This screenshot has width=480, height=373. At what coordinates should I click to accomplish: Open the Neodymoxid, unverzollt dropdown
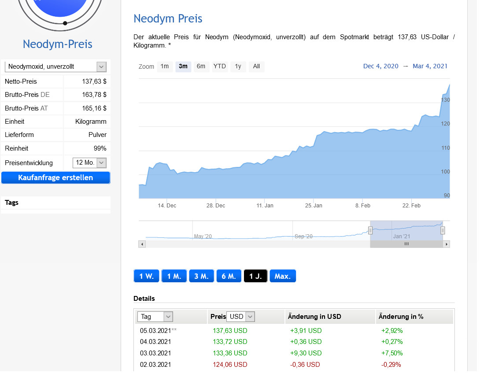tap(56, 67)
